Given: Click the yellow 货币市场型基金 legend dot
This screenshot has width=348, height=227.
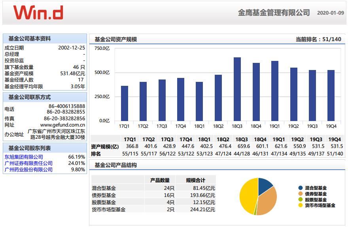Looking at the screenshot, I should pos(301,205).
